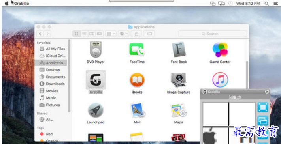The height and width of the screenshot is (144, 281).
Task: Switch Finder to list view
Action: click(84, 34)
